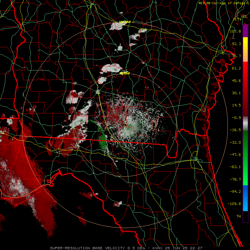Click the 76.7 legend value
250x250 pixels.
pos(236,56)
